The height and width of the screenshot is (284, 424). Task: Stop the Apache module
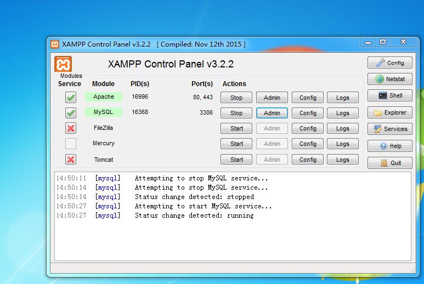tap(236, 98)
